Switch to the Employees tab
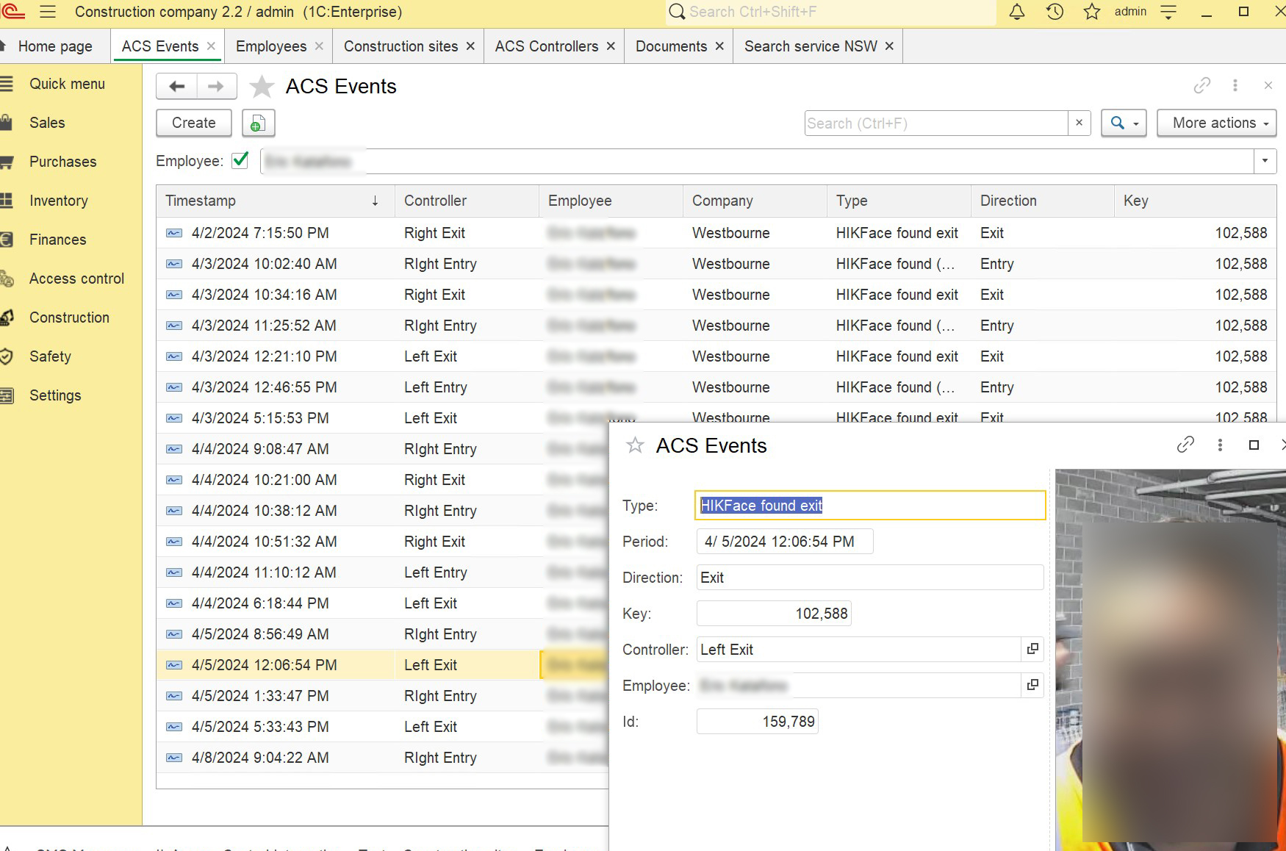The image size is (1286, 851). click(x=271, y=46)
